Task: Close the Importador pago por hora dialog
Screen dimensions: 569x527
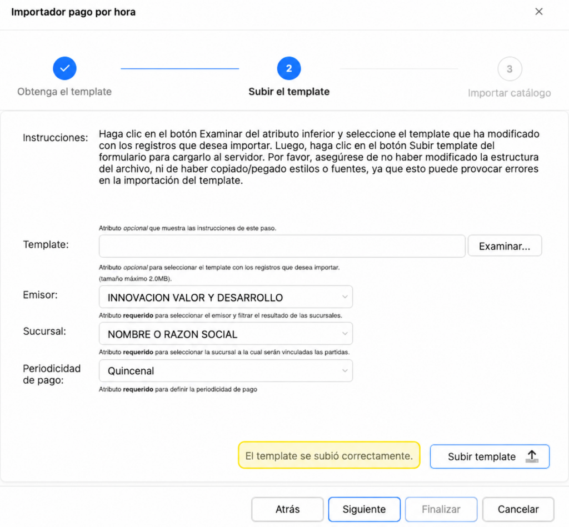Action: click(539, 12)
